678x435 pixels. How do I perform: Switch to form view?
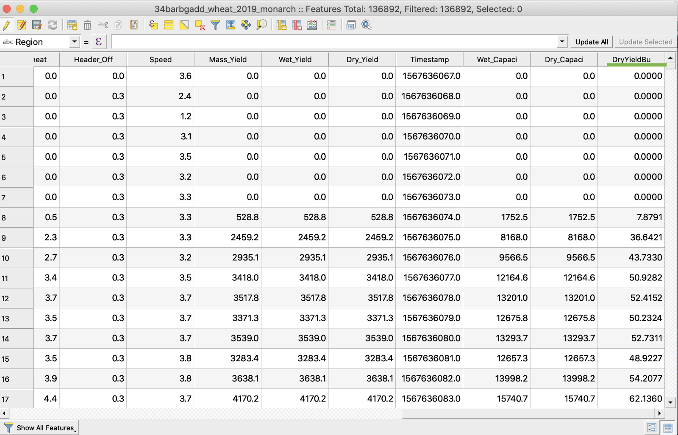[x=652, y=428]
